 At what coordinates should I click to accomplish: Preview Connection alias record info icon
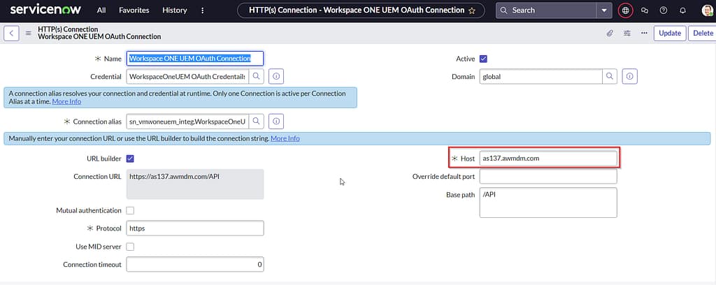click(275, 122)
